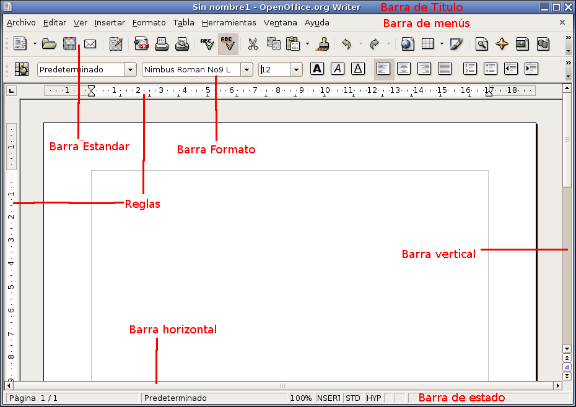
Task: Open the Table insert dropdown arrow
Action: (x=442, y=44)
